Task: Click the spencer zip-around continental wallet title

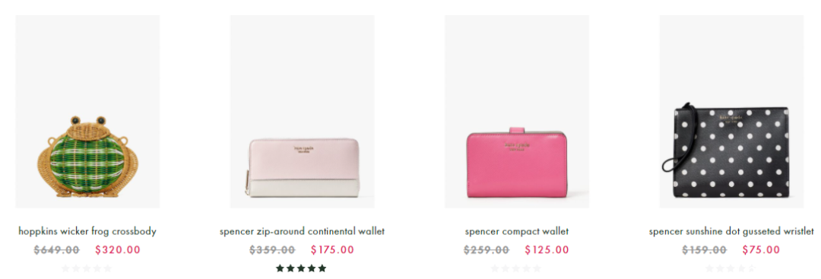Action: click(x=302, y=231)
